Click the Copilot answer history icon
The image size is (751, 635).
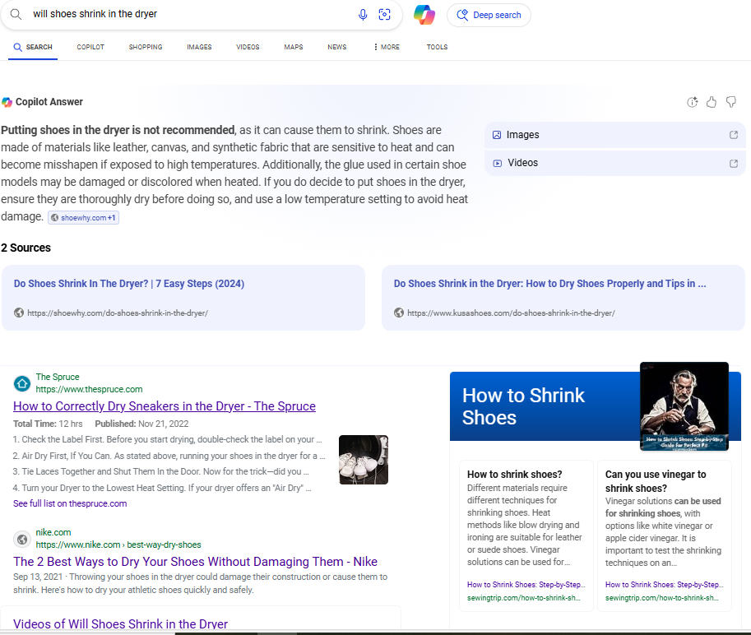click(693, 102)
